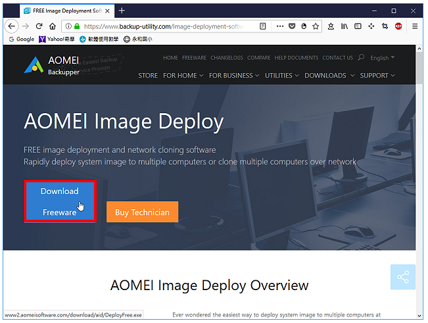Click the shield-like icon beside Pocket
428x323 pixels.
304,26
